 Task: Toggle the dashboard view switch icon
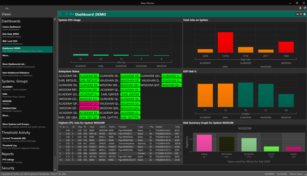[x=297, y=14]
